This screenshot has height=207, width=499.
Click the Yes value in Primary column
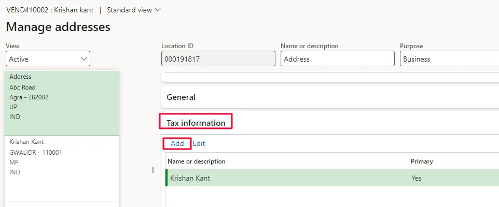click(x=416, y=178)
